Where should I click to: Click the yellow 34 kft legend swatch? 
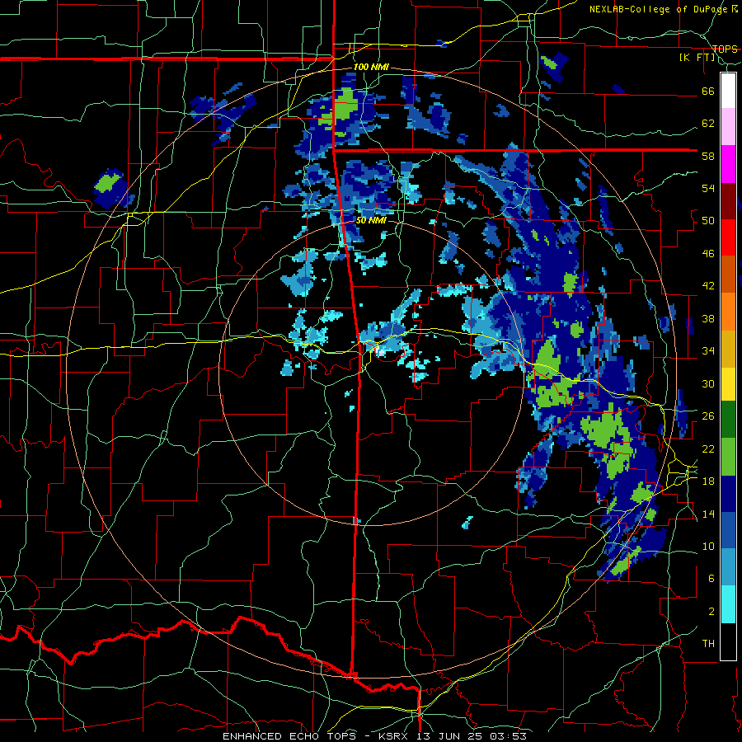pos(728,383)
